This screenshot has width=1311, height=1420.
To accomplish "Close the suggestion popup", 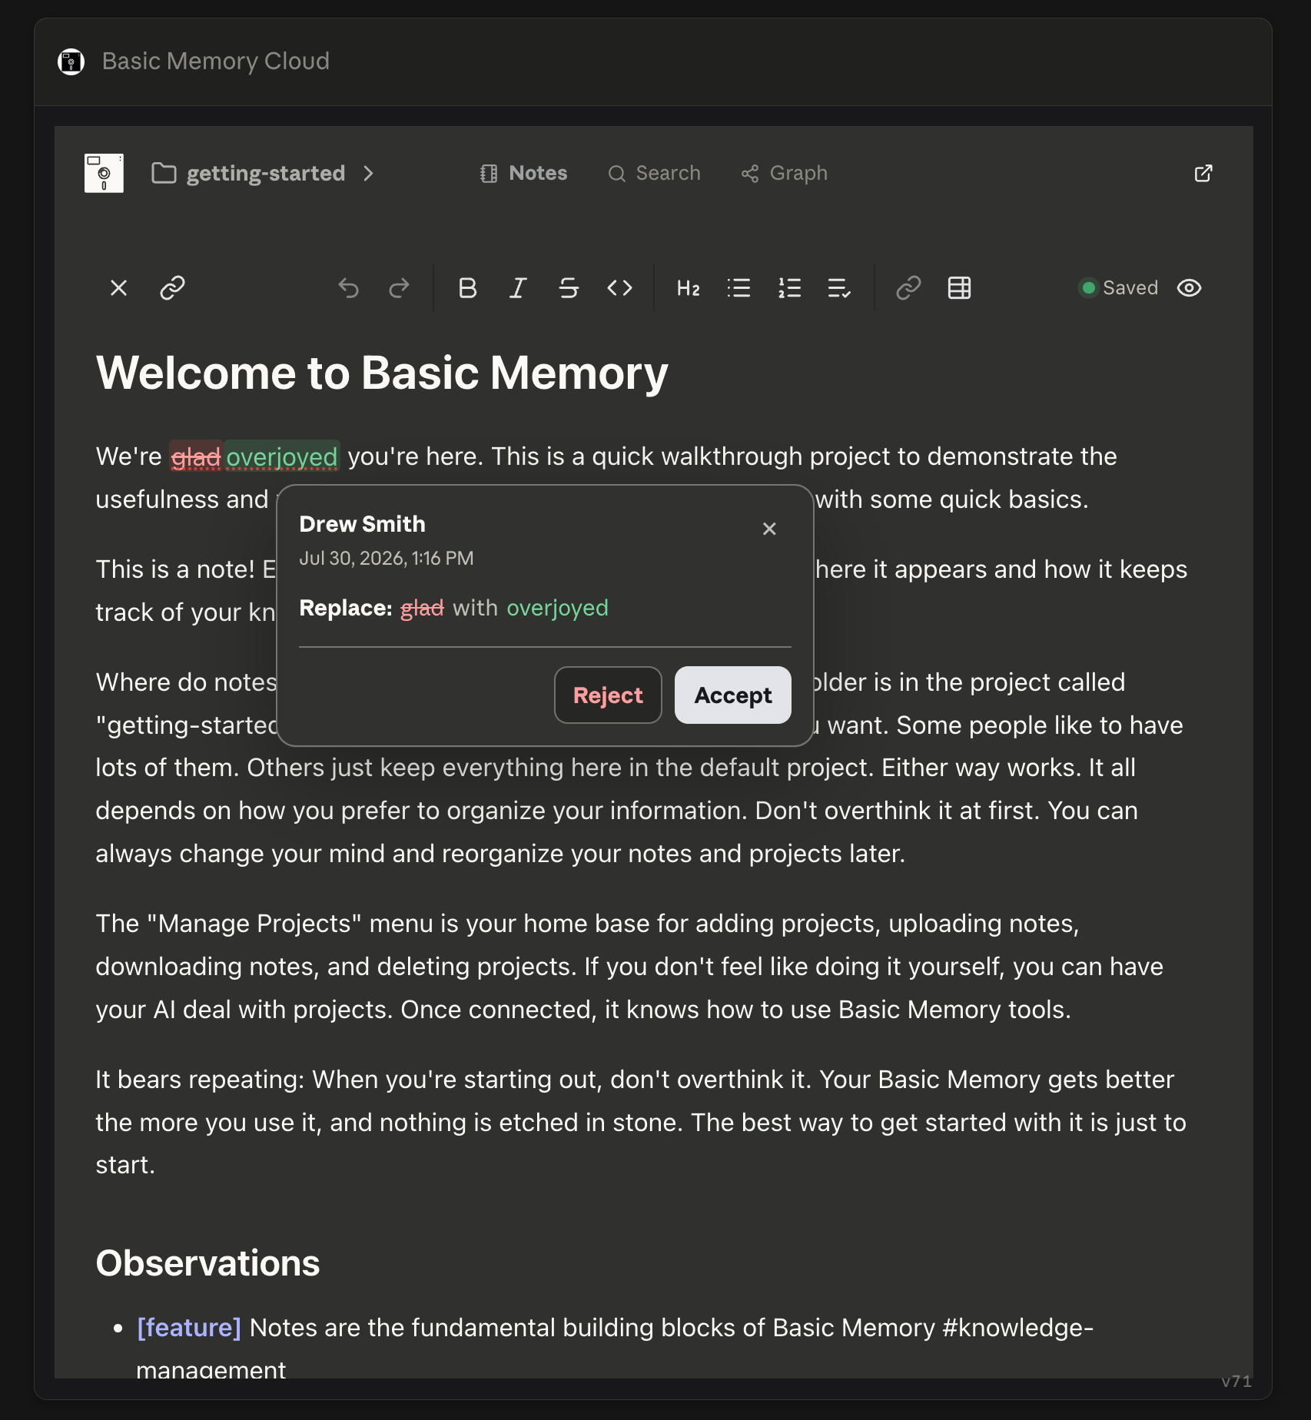I will pyautogui.click(x=769, y=529).
